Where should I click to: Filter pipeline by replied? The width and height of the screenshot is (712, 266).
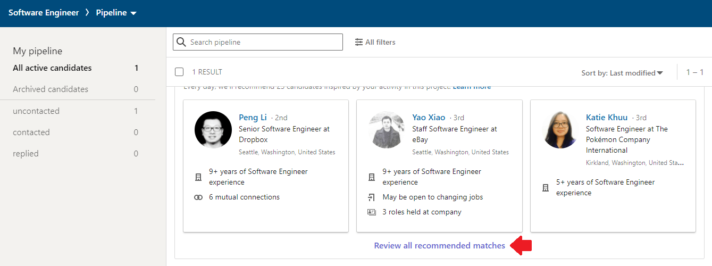tap(76, 154)
